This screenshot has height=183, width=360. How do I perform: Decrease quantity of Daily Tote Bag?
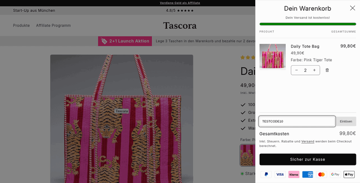tap(297, 70)
